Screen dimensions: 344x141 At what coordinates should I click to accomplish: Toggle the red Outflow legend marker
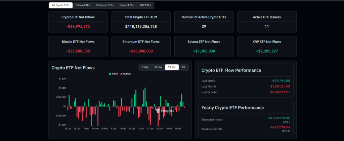click(x=122, y=74)
